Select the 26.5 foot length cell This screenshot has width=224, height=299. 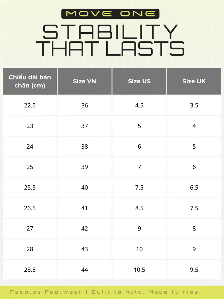point(30,208)
